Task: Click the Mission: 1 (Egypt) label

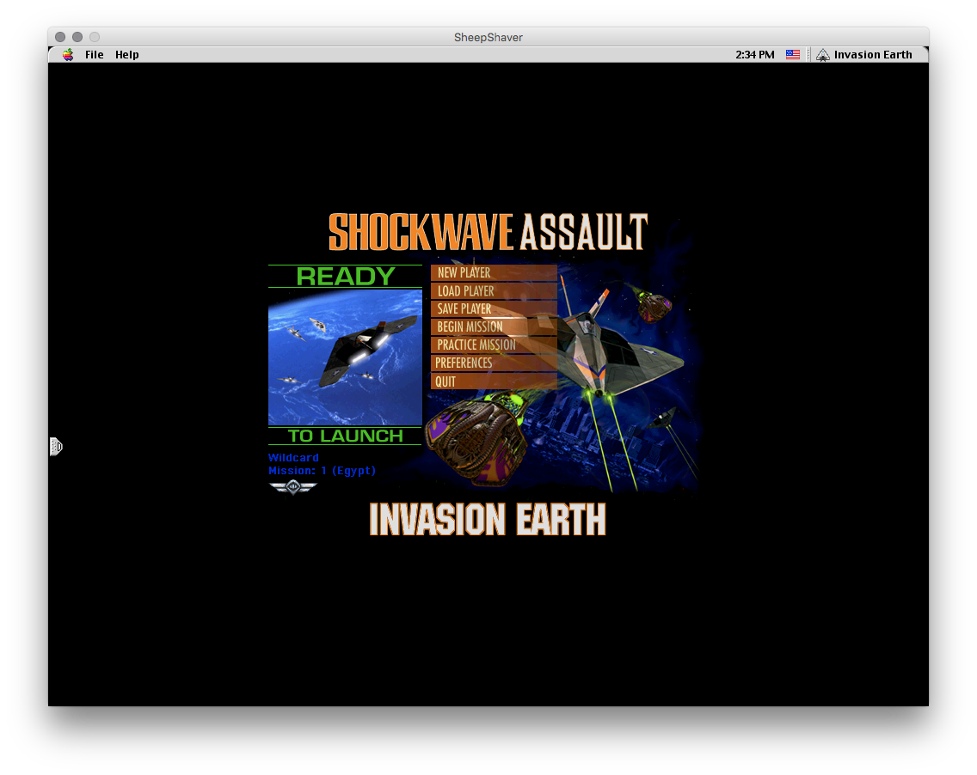Action: (x=323, y=471)
